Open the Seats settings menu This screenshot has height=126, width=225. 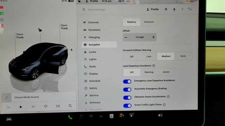(x=90, y=66)
